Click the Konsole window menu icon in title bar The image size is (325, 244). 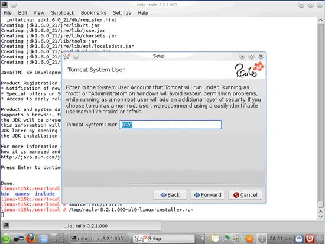click(4, 5)
